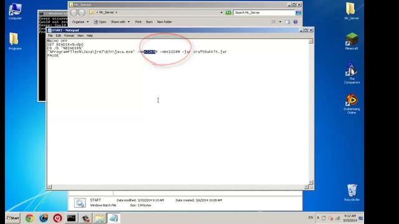Click craftbukkit.jar text in Notepad
This screenshot has width=399, height=224.
coord(210,52)
